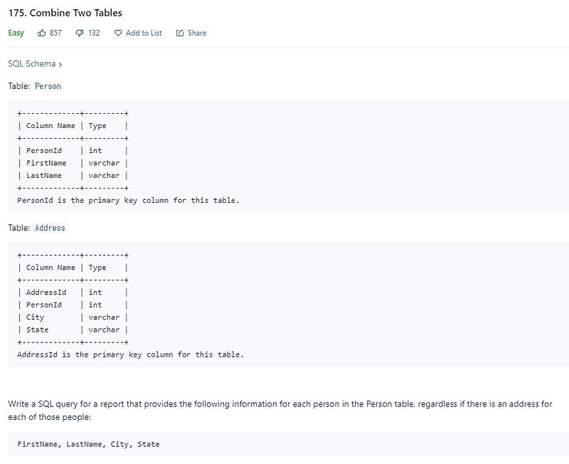Click the Address table name tag

tap(50, 228)
